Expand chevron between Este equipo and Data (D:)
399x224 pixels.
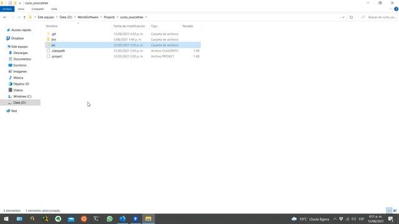[x=57, y=17]
